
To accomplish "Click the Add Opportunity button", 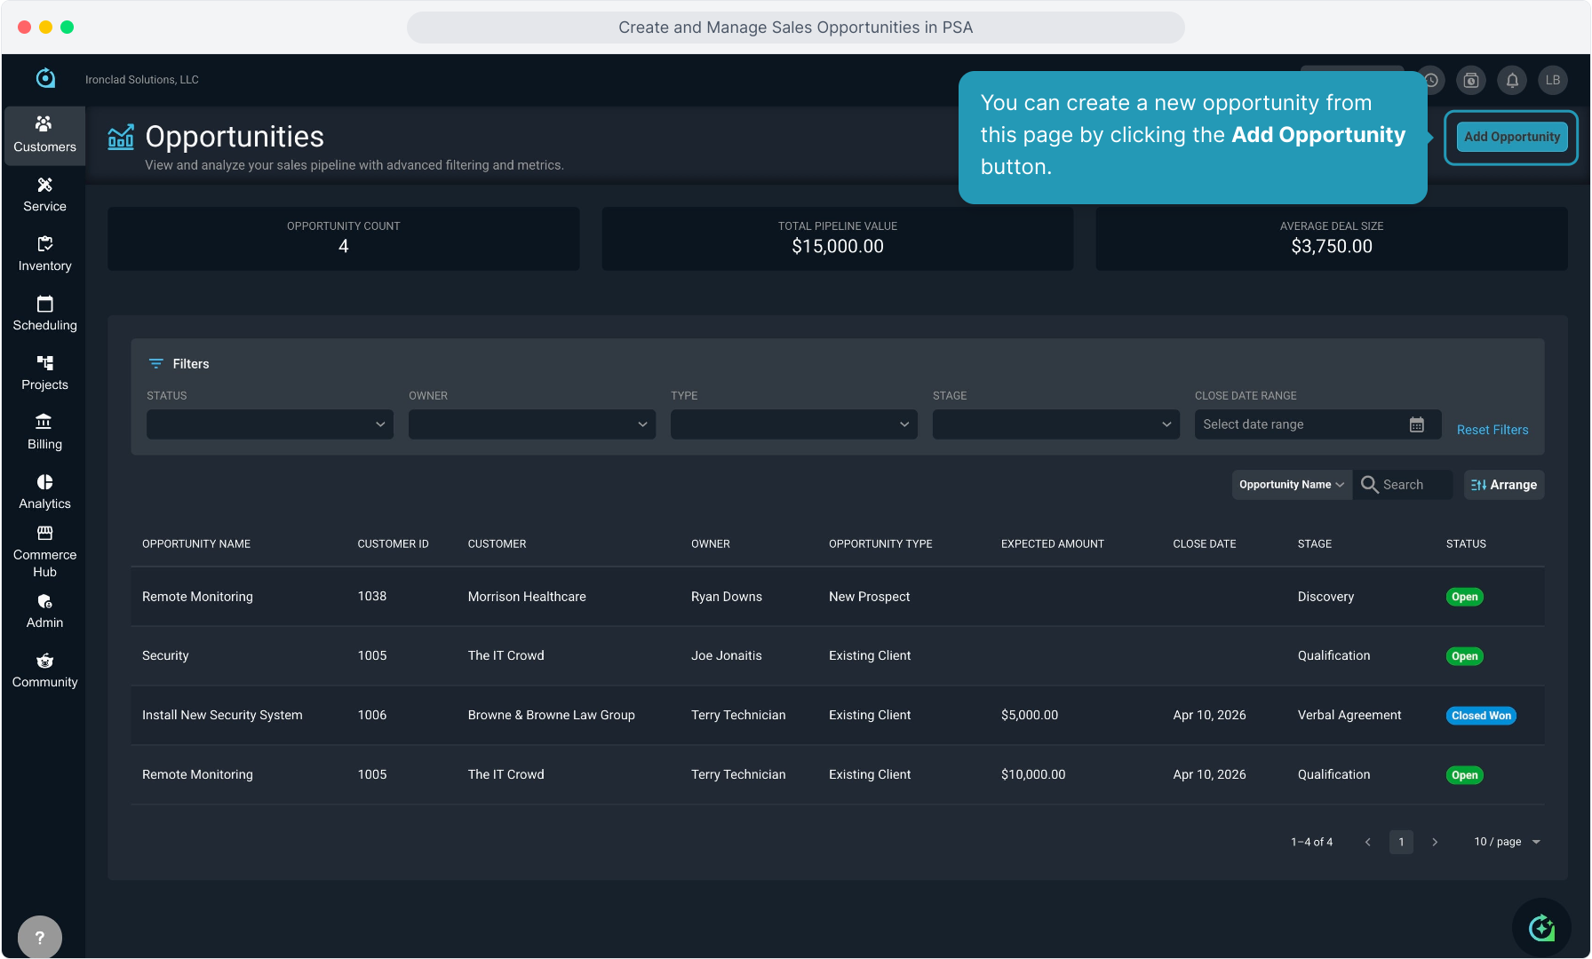I will coord(1511,137).
